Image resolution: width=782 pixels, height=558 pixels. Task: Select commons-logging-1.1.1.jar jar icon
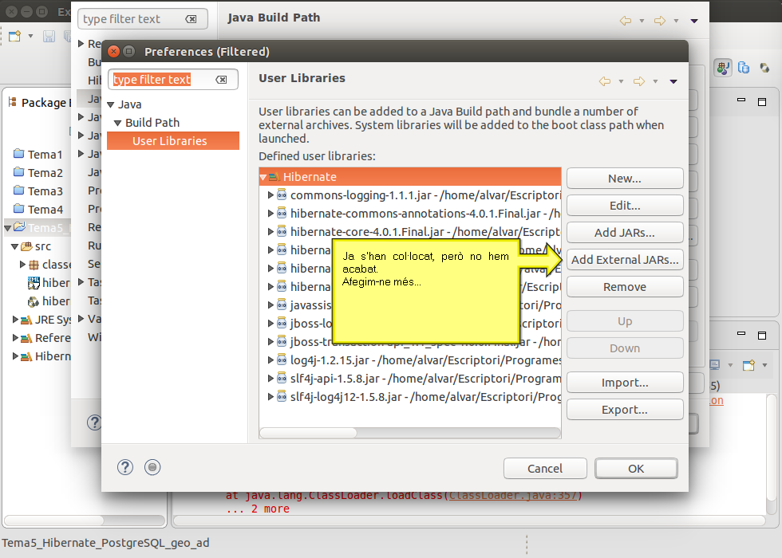click(x=282, y=195)
